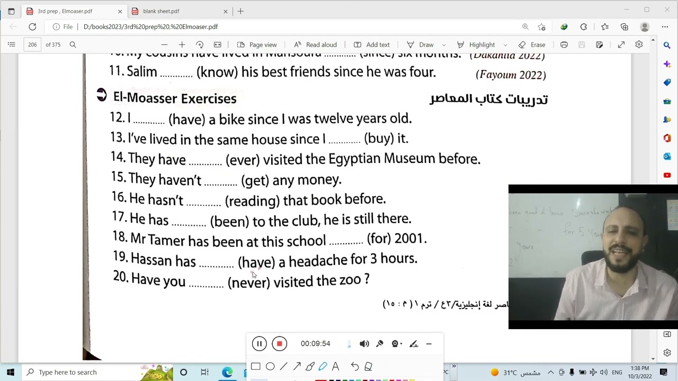678x381 pixels.
Task: Start Read aloud
Action: point(315,45)
